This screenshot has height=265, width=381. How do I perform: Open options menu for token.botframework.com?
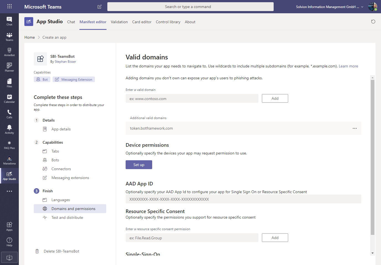coord(355,128)
